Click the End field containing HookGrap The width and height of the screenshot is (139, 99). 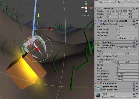(x=126, y=38)
